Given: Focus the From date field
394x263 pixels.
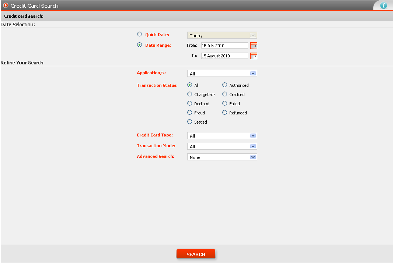Looking at the screenshot, I should coord(224,45).
